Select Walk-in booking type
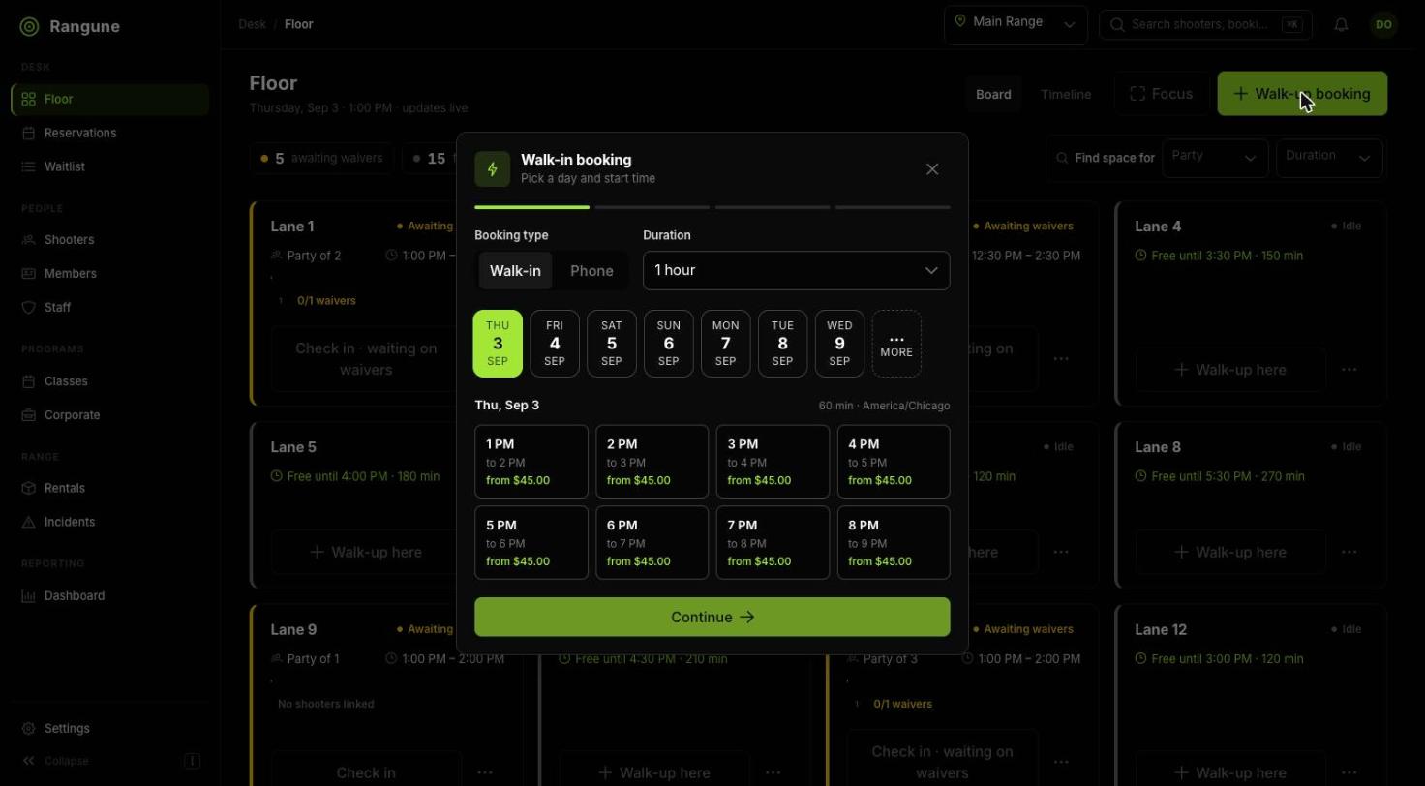The height and width of the screenshot is (786, 1425). tap(515, 271)
